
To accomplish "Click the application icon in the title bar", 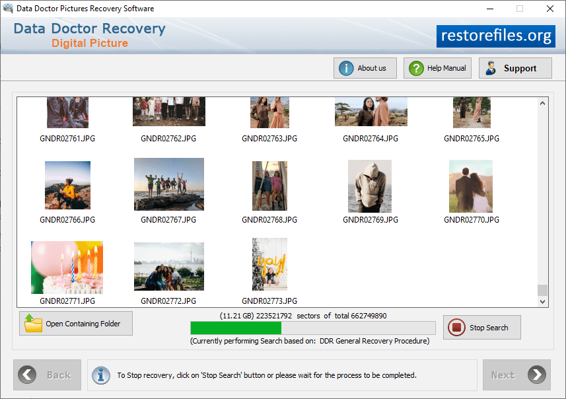I will 7,8.
